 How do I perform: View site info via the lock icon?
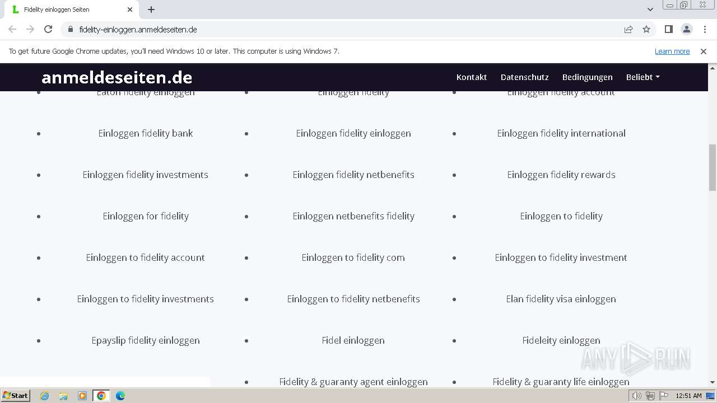point(70,29)
